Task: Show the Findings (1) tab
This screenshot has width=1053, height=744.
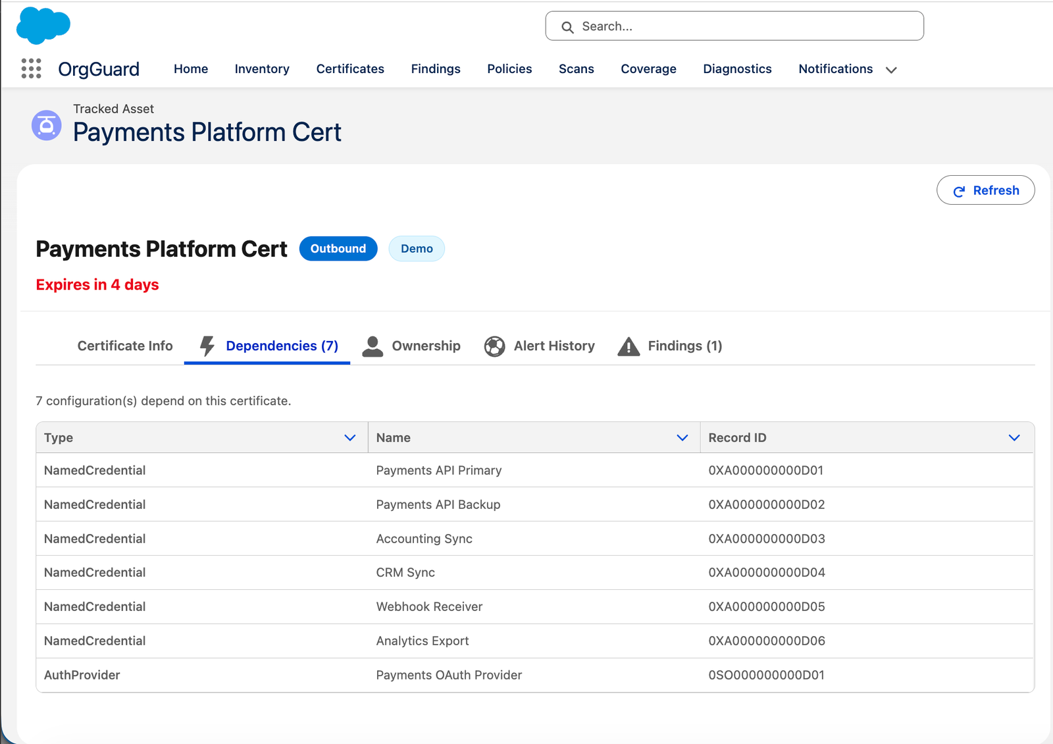Action: click(670, 346)
